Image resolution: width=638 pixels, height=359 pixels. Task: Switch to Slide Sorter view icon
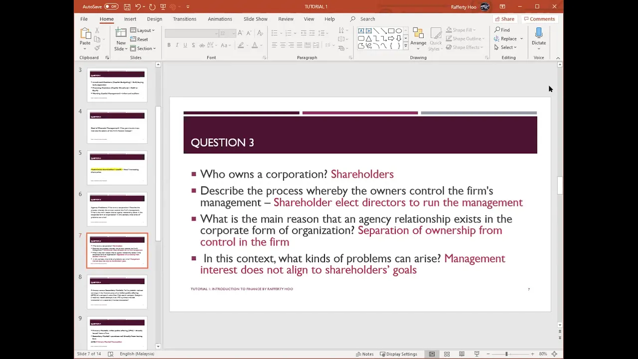[x=447, y=354]
